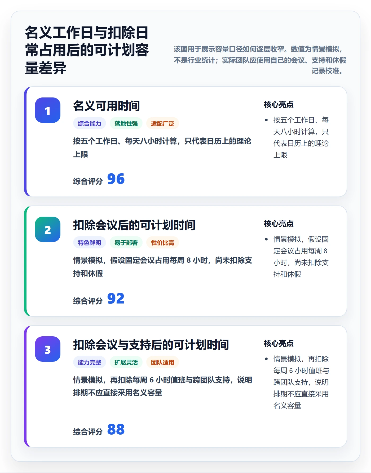The width and height of the screenshot is (371, 473).
Task: Click the bold description under the 能力完整 tag row
Action: click(163, 386)
